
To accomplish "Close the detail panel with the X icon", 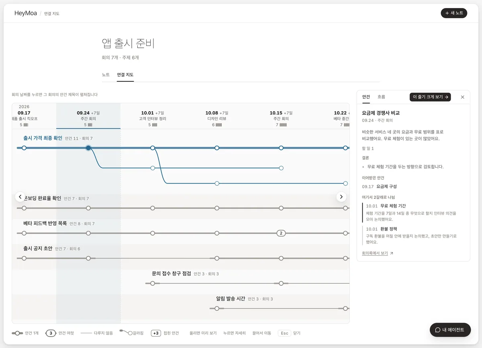I will coord(462,97).
